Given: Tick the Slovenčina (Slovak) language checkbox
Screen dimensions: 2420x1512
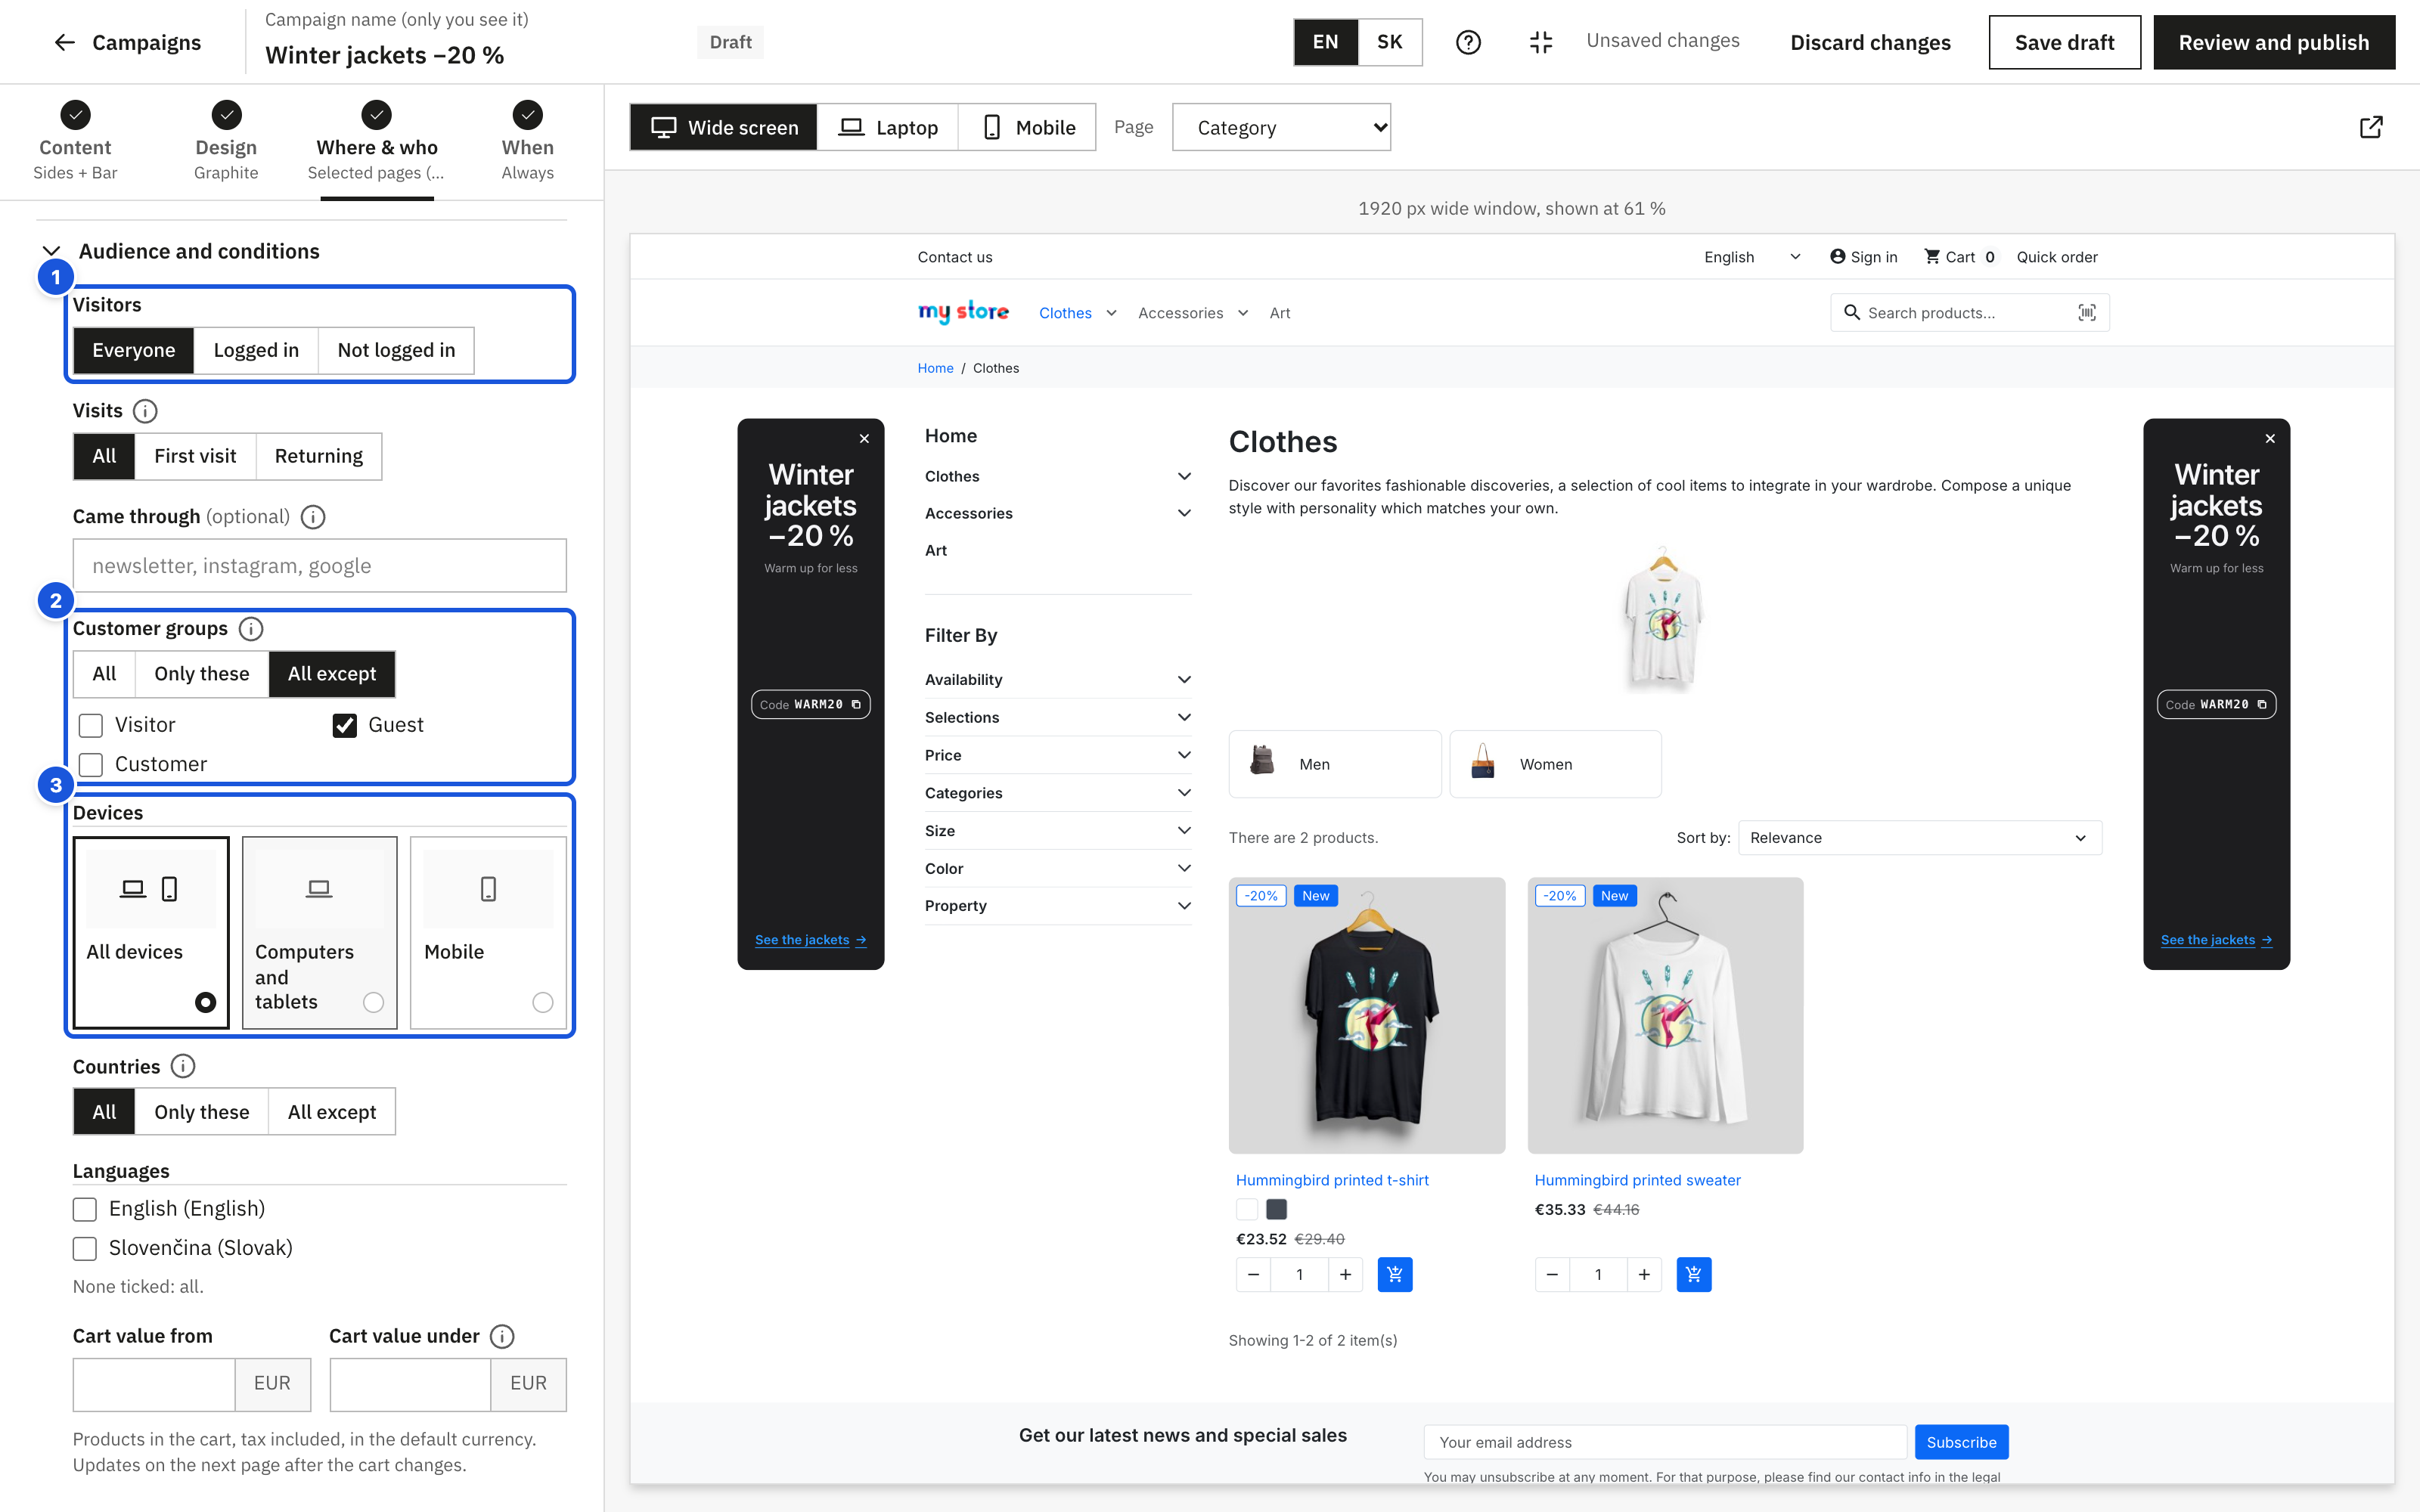Looking at the screenshot, I should [x=85, y=1248].
